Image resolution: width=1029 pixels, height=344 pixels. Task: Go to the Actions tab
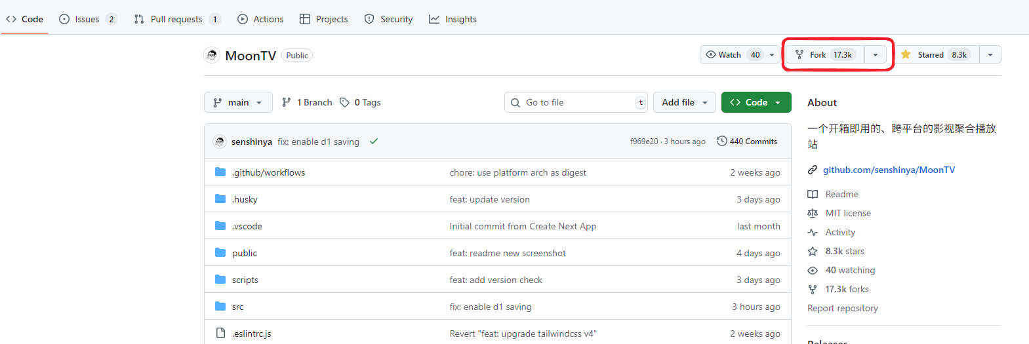click(x=260, y=19)
